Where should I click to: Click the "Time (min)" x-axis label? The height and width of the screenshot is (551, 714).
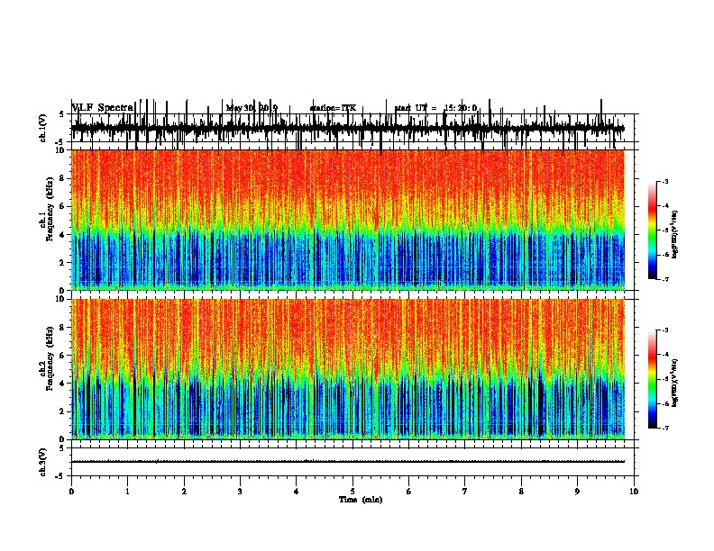coord(361,500)
